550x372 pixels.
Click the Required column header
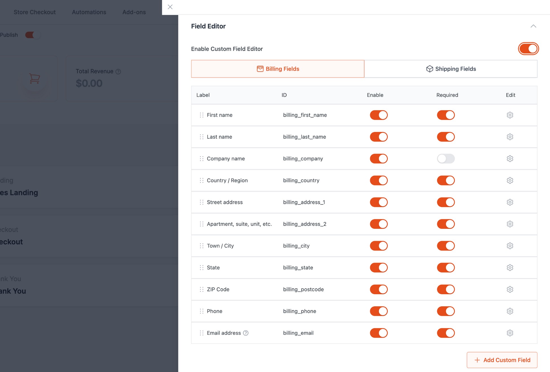point(447,95)
